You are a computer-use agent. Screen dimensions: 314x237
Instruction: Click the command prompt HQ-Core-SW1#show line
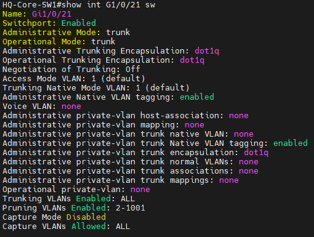[x=79, y=5]
